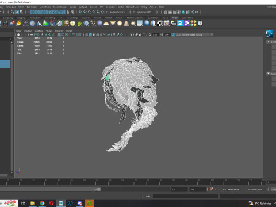
Task: Open Task View on the taskbar
Action: coord(23,203)
